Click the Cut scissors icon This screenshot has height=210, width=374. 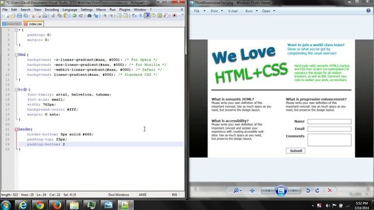point(53,16)
